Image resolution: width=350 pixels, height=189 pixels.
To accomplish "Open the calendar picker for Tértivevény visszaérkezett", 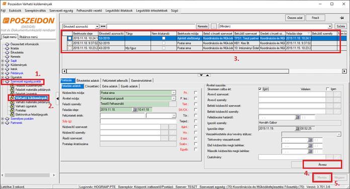I will pyautogui.click(x=310, y=140).
